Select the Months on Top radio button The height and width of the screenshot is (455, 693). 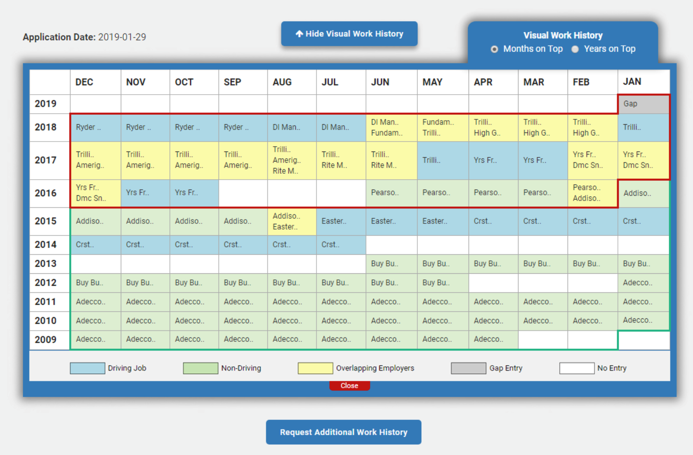coord(494,49)
